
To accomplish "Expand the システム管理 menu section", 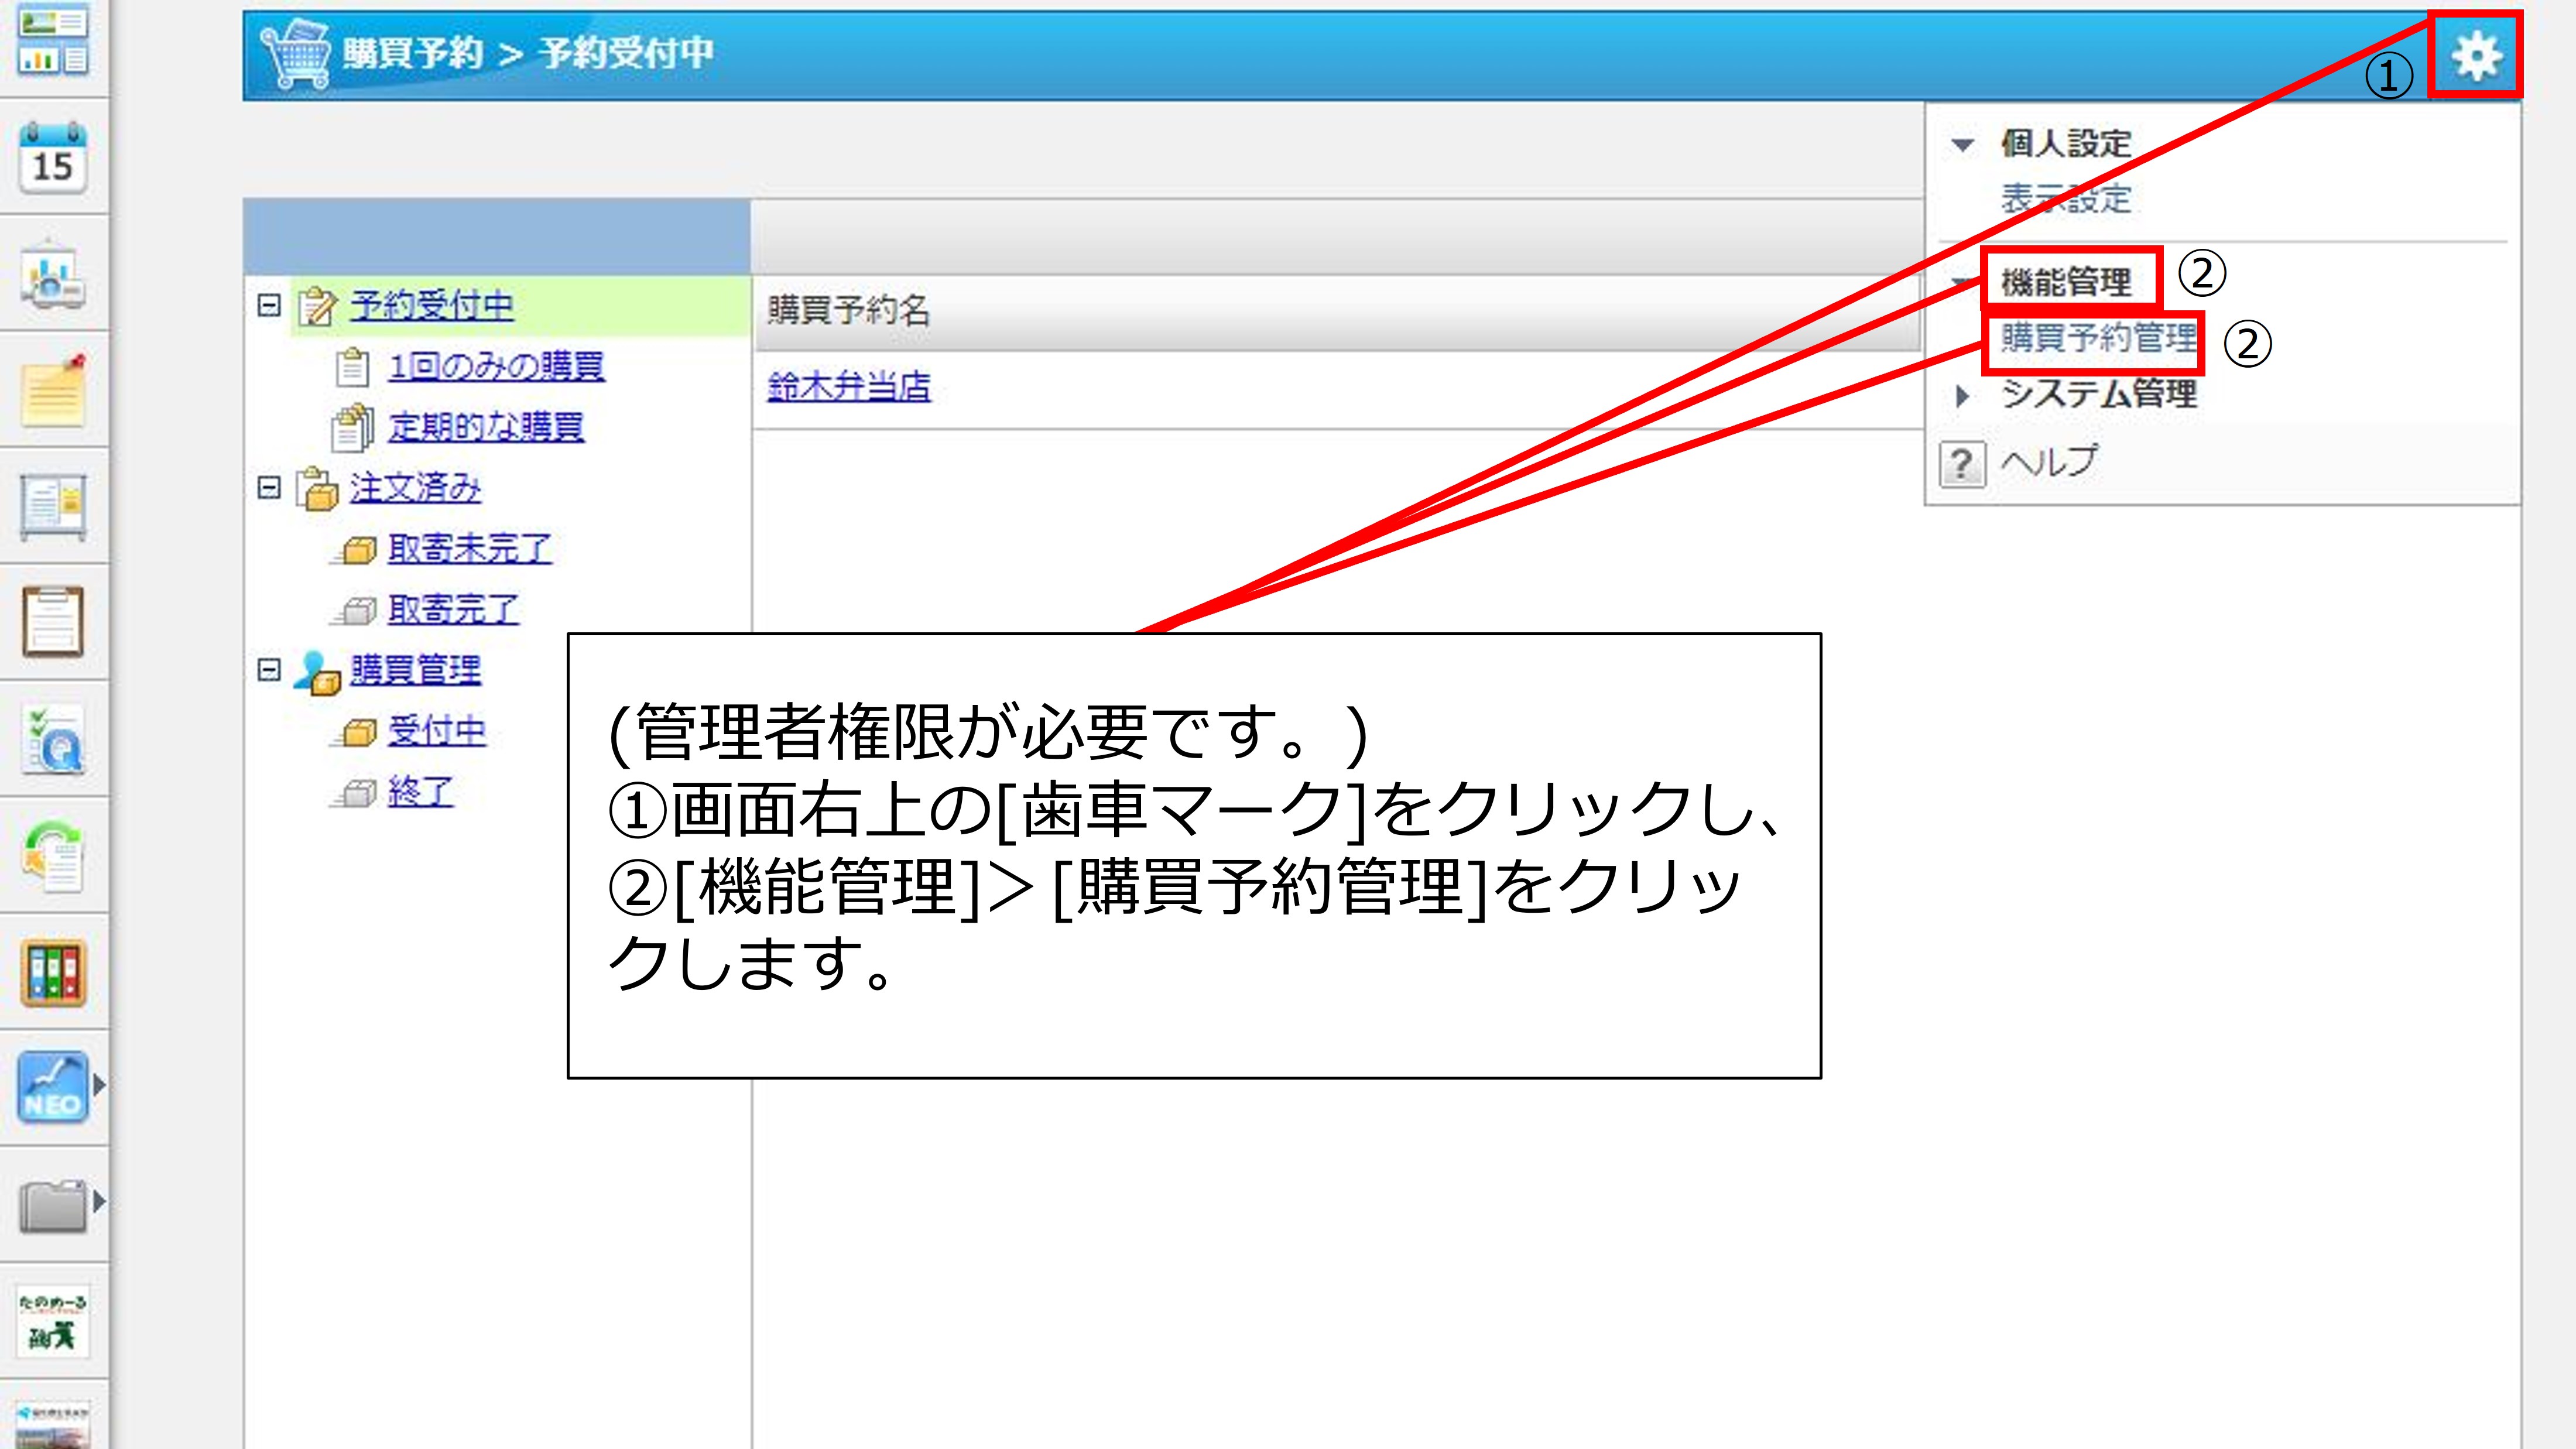I will (1962, 396).
